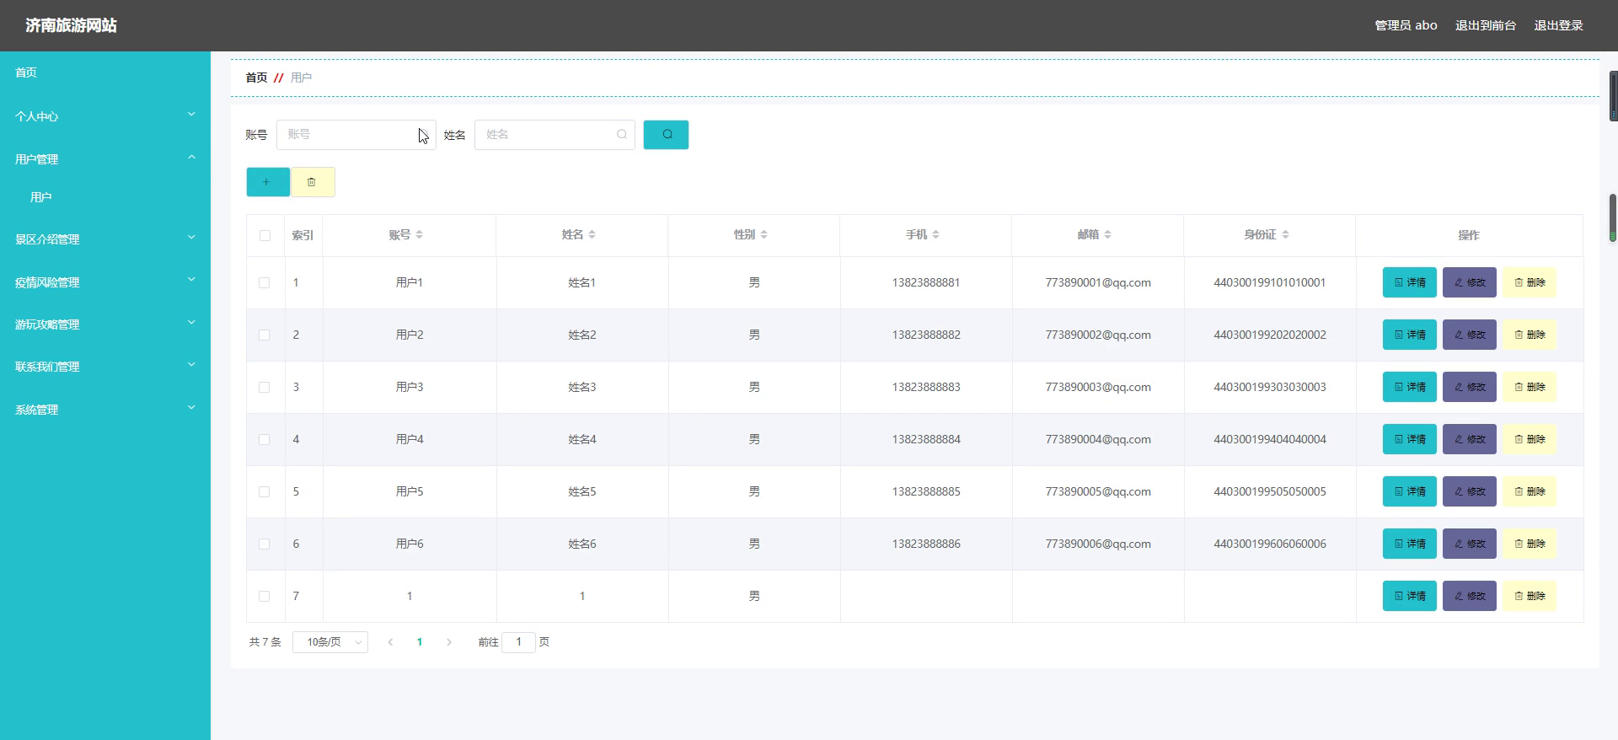Sort by 身份证 column arrows
This screenshot has height=740, width=1618.
[1285, 235]
